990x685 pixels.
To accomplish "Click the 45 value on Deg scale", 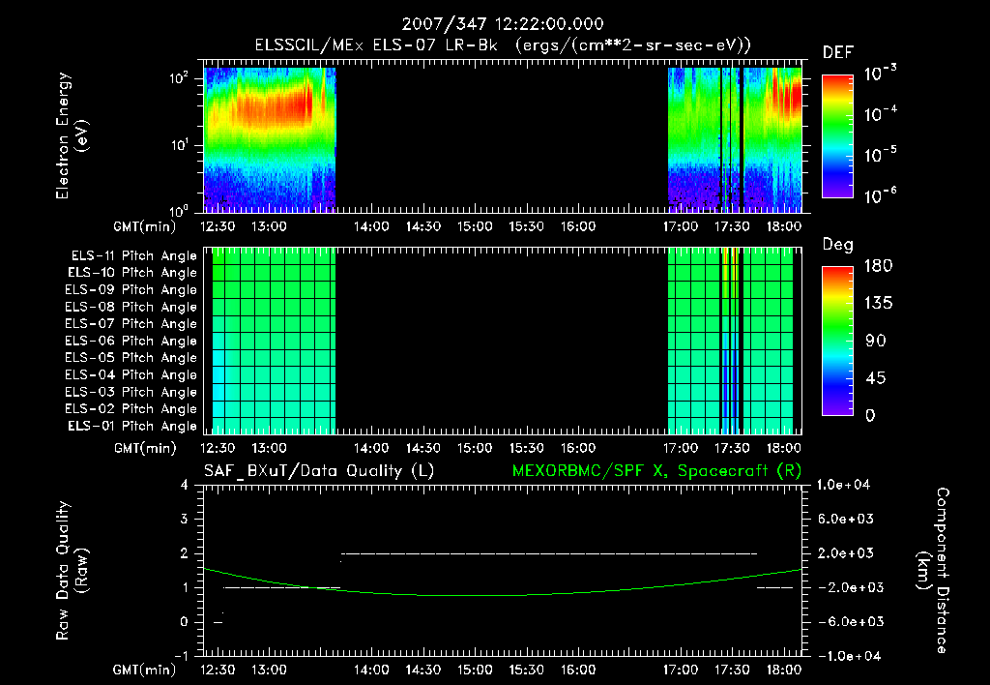I will click(x=878, y=378).
